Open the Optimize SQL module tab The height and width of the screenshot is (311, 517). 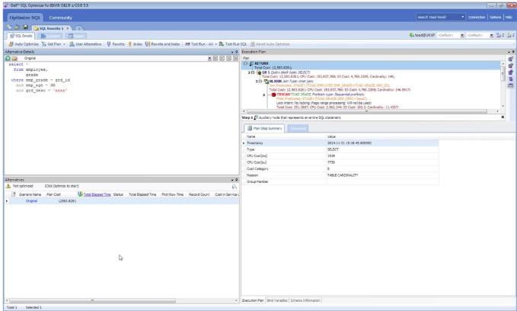(x=24, y=18)
